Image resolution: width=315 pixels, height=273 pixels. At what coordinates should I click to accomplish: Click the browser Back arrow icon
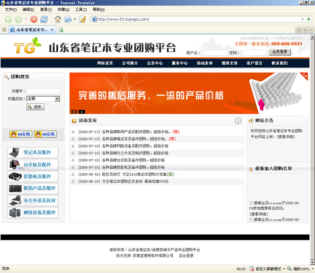pyautogui.click(x=8, y=19)
